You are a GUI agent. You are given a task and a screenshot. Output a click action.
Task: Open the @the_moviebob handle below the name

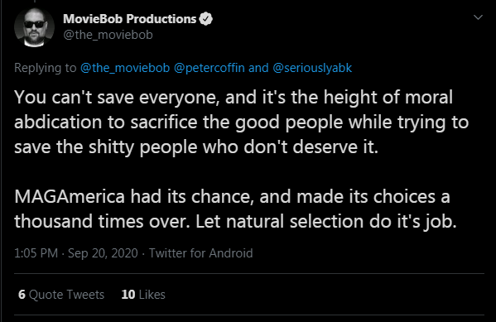click(108, 35)
